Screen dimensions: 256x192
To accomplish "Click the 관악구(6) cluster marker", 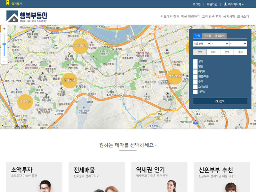I will pyautogui.click(x=69, y=80).
